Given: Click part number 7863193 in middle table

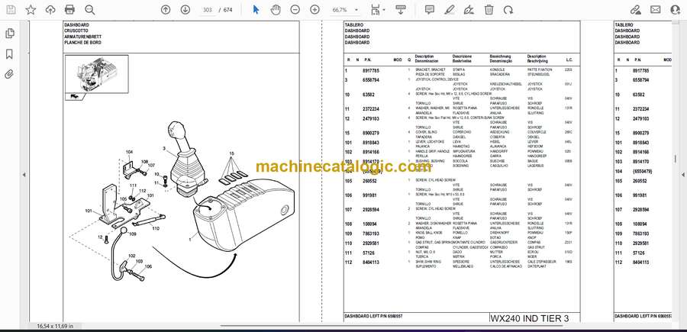Looking at the screenshot, I should [x=371, y=234].
